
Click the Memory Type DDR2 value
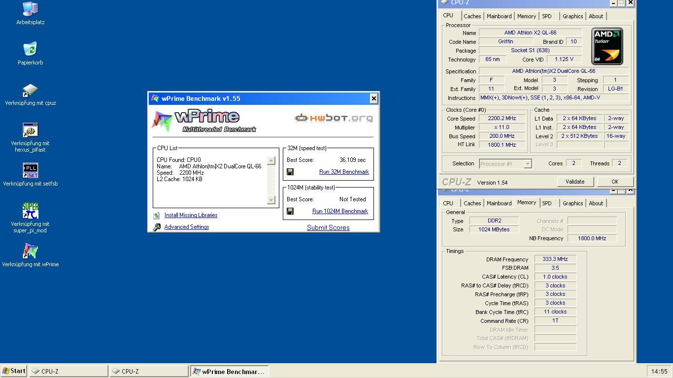494,220
